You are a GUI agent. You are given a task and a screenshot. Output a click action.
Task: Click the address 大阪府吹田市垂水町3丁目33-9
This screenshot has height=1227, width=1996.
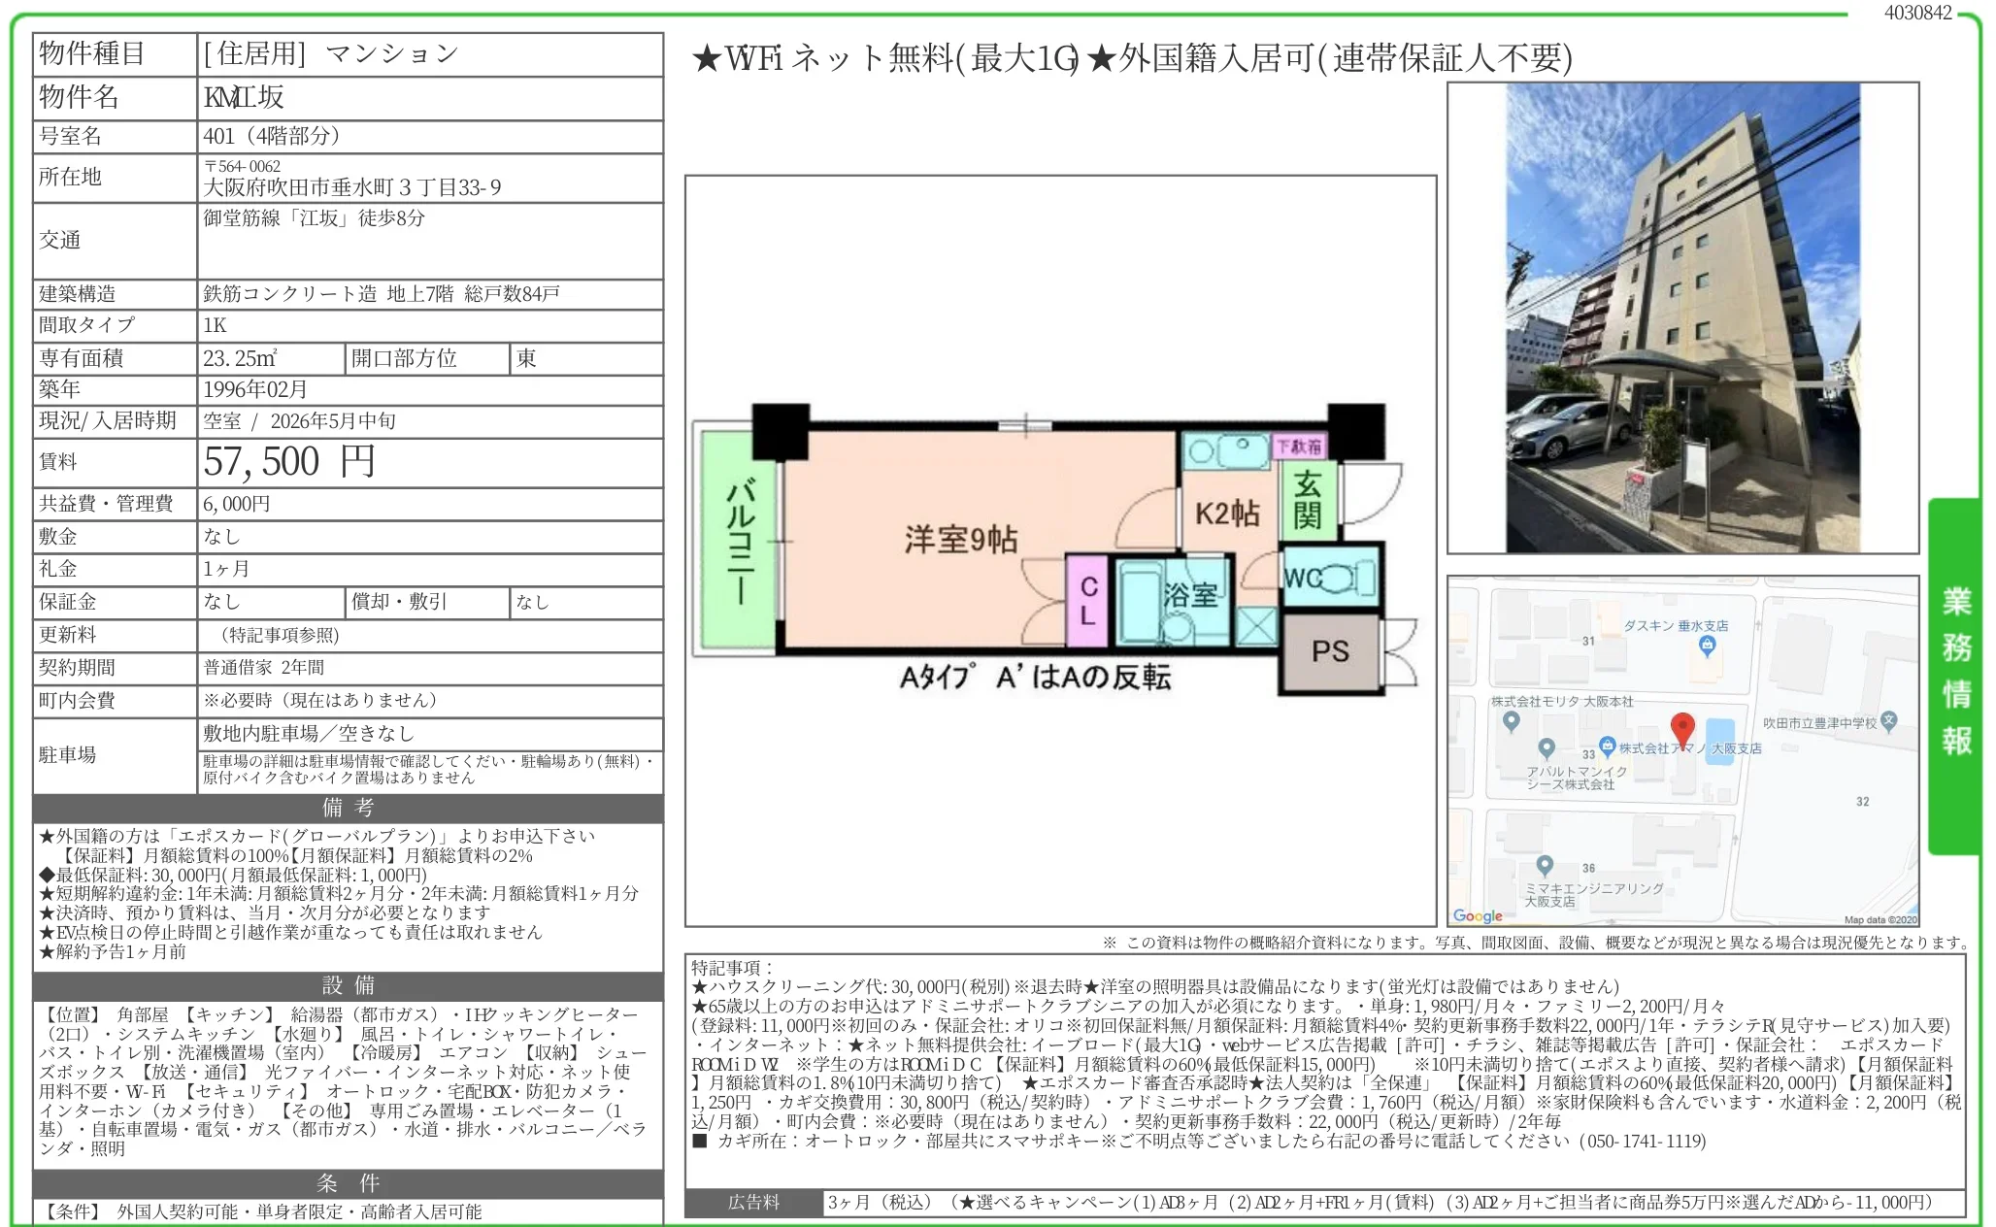352,187
